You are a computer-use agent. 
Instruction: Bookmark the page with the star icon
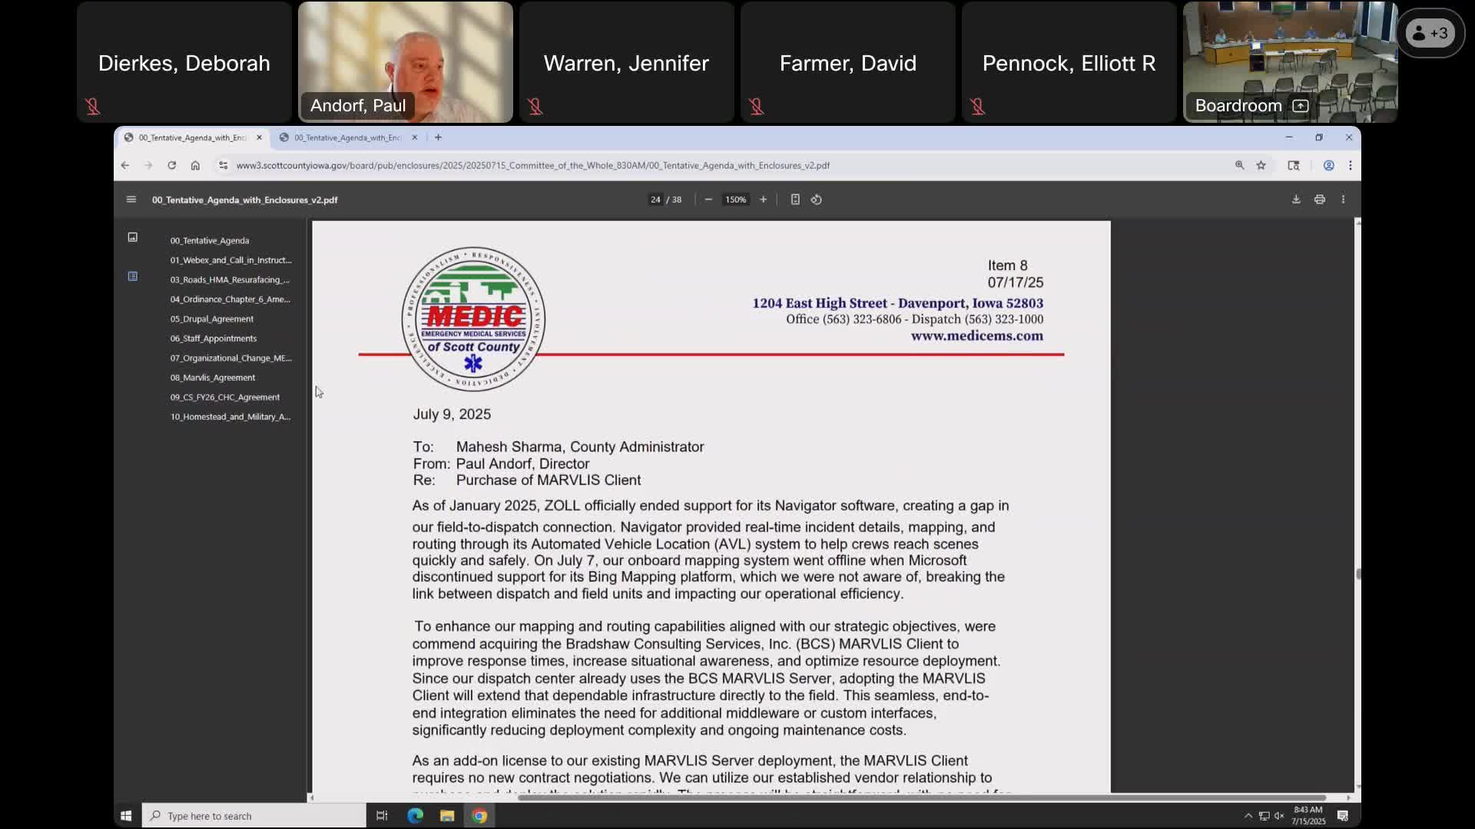pyautogui.click(x=1261, y=165)
